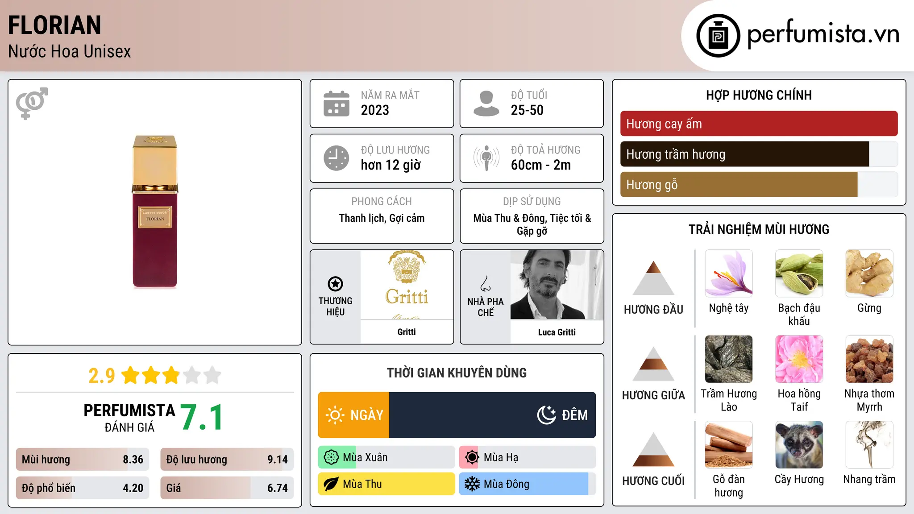914x514 pixels.
Task: Click the Hương đầu top-note pyramid icon
Action: 653,278
